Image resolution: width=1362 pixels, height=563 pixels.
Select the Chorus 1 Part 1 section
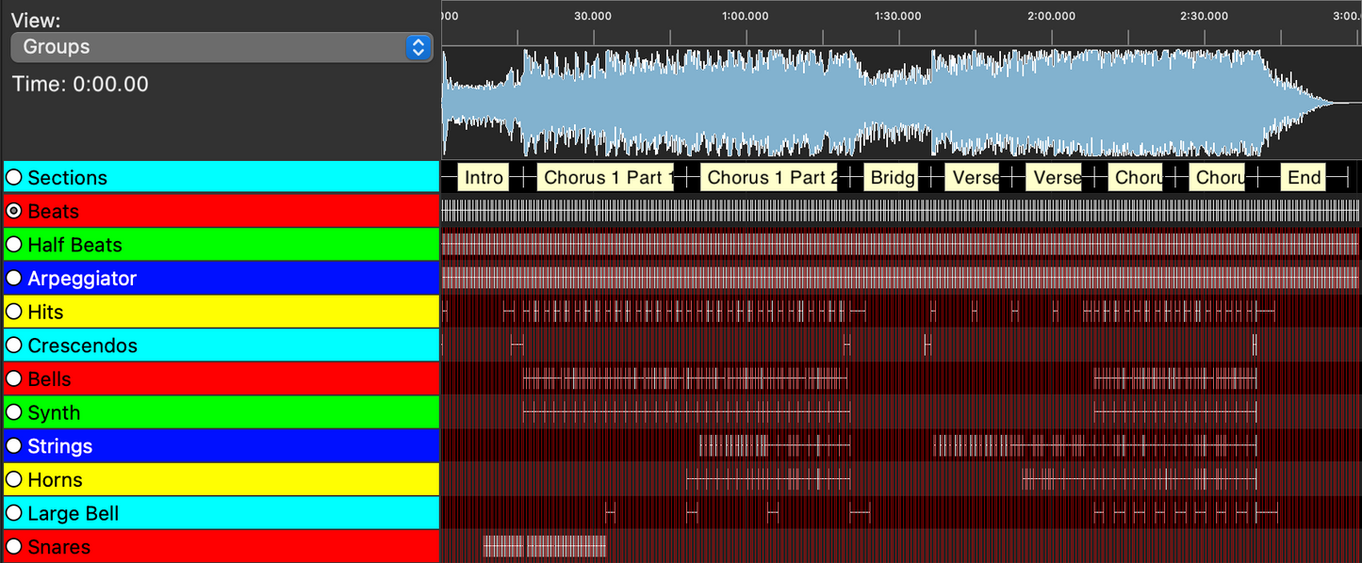tap(606, 178)
